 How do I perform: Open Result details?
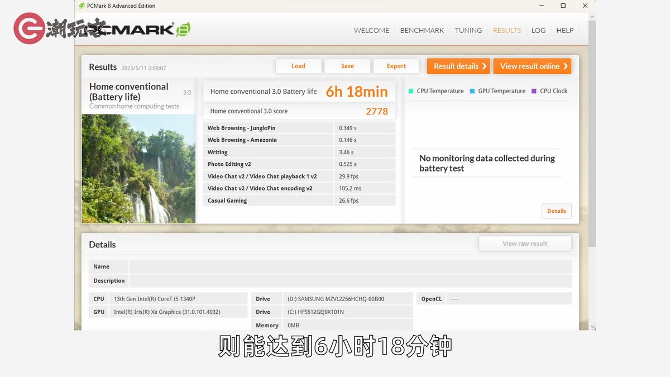coord(458,66)
